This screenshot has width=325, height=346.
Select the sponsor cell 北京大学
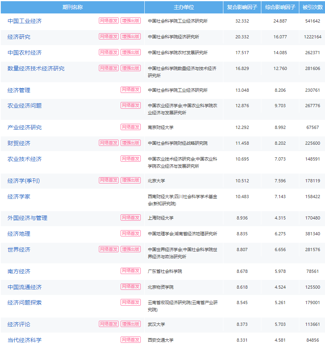[157, 181]
